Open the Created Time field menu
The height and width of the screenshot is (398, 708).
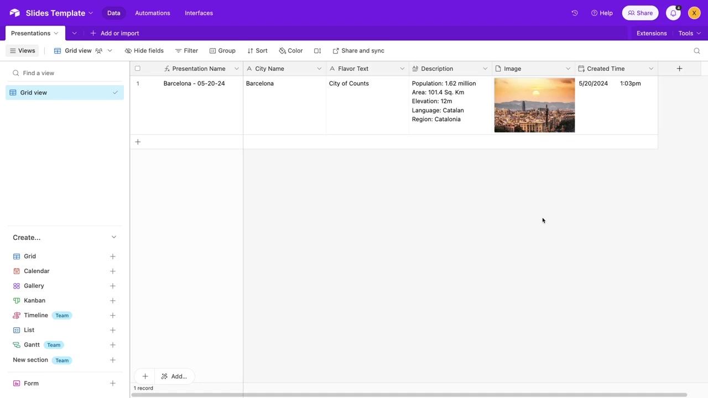click(x=651, y=69)
